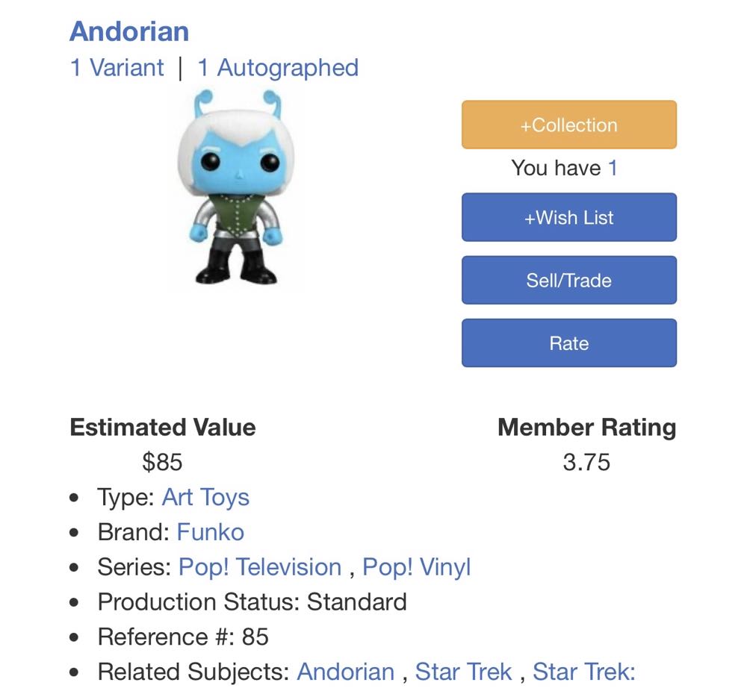This screenshot has width=747, height=694.
Task: Open the Art Toys type link
Action: point(206,497)
